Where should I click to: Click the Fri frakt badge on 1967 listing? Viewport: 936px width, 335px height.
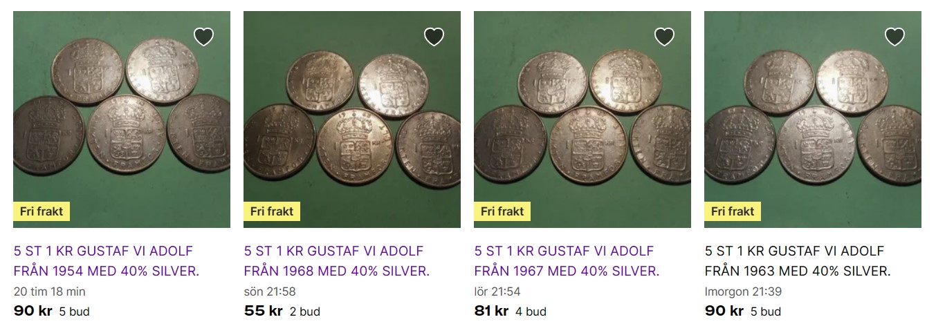[502, 211]
